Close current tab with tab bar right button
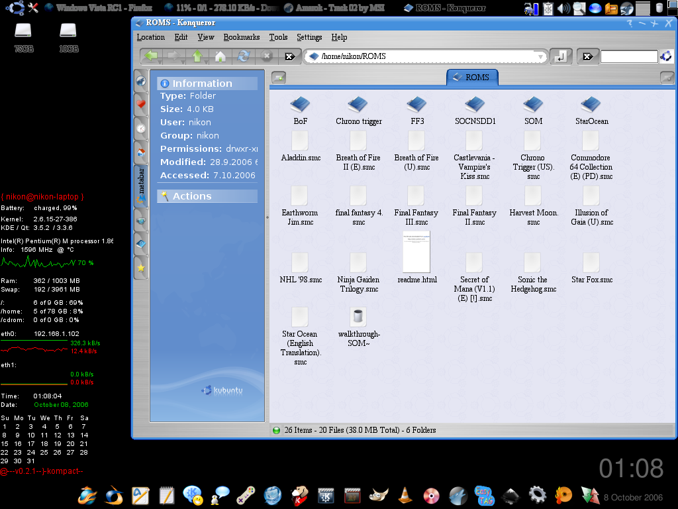 [667, 78]
